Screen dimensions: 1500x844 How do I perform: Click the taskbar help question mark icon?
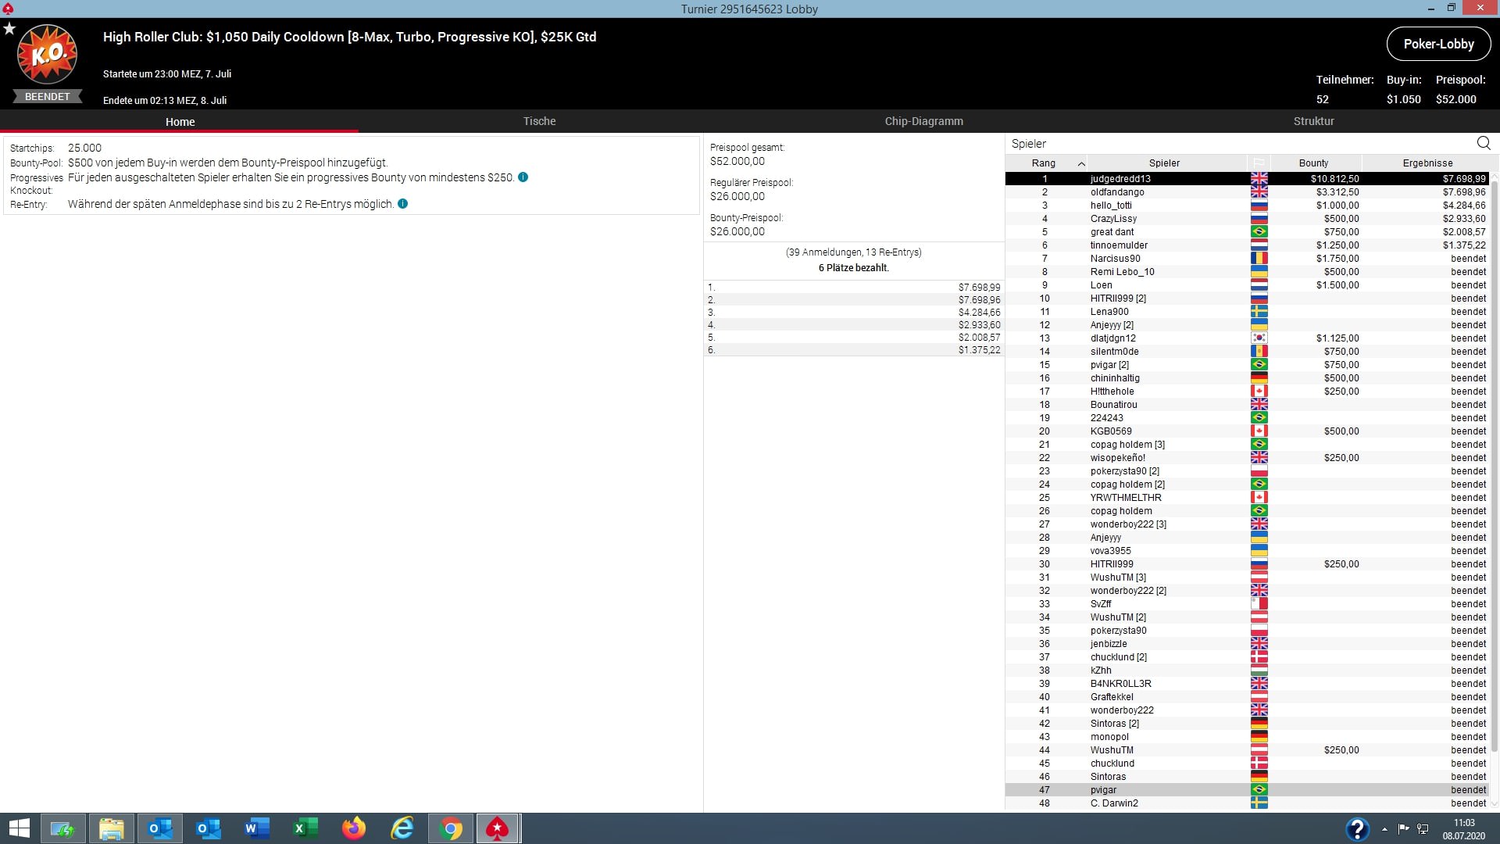click(1356, 828)
